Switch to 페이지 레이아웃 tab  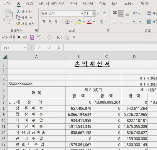[51, 4]
